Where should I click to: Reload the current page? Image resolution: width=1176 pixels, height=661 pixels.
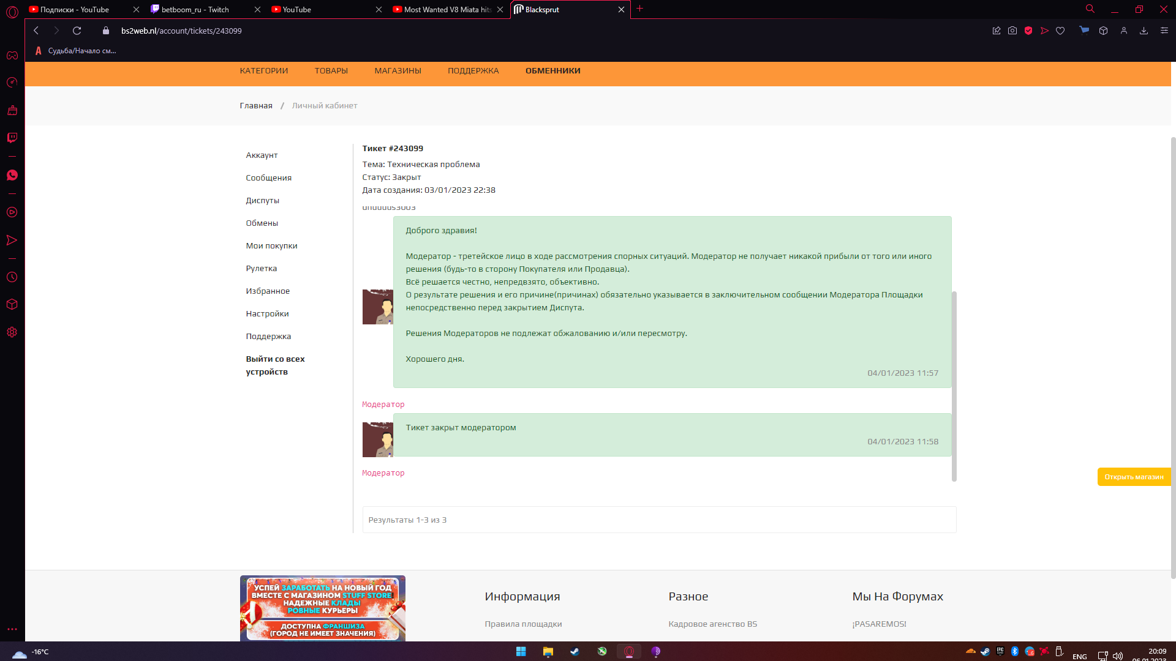pos(77,31)
